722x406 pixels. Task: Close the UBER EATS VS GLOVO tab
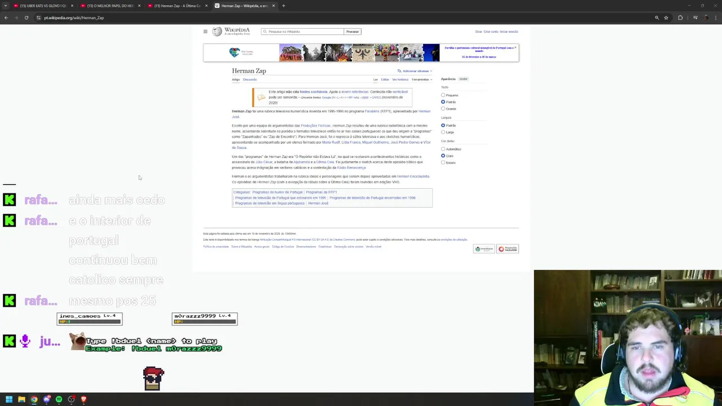click(x=72, y=6)
